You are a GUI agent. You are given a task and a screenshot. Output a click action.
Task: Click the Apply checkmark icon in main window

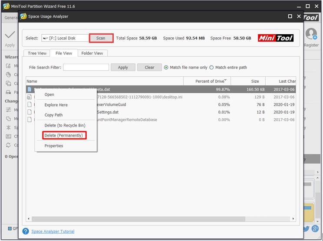pyautogui.click(x=10, y=35)
